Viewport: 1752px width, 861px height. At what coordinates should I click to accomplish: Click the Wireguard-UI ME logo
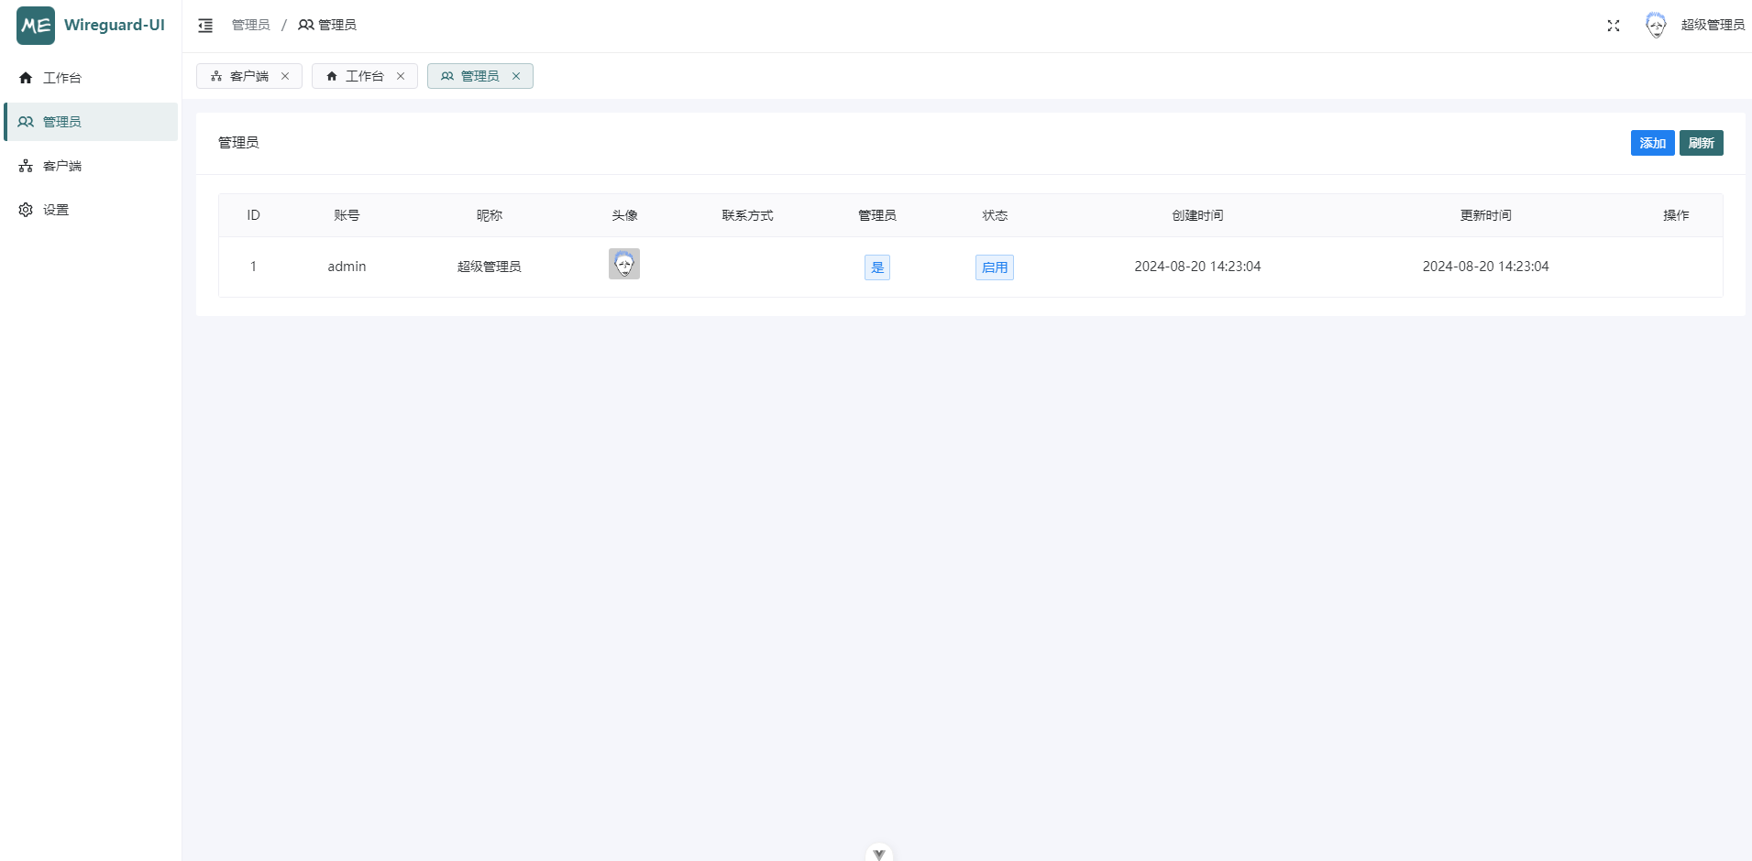pos(36,26)
